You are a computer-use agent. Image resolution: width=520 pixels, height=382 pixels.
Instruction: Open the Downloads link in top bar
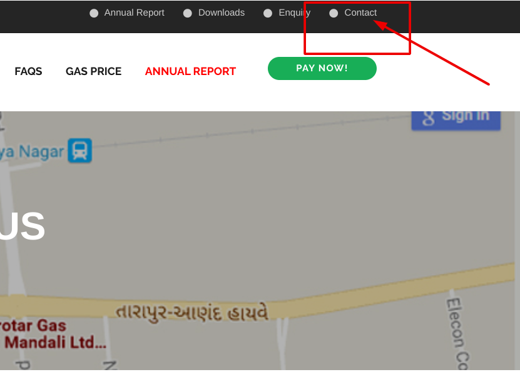[x=222, y=13]
